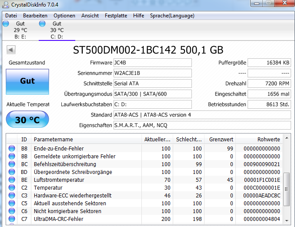Click the Schlecht... column header
Viewport: 295px width, 227px height.
click(189, 139)
